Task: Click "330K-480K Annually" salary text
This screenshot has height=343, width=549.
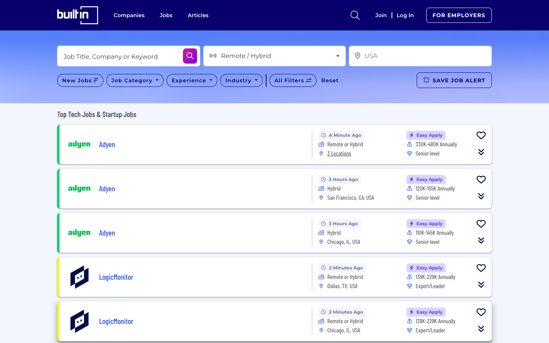Action: point(436,144)
